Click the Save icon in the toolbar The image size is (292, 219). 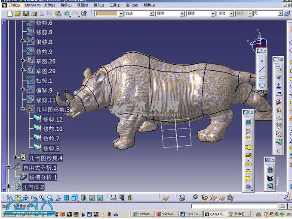(25, 14)
